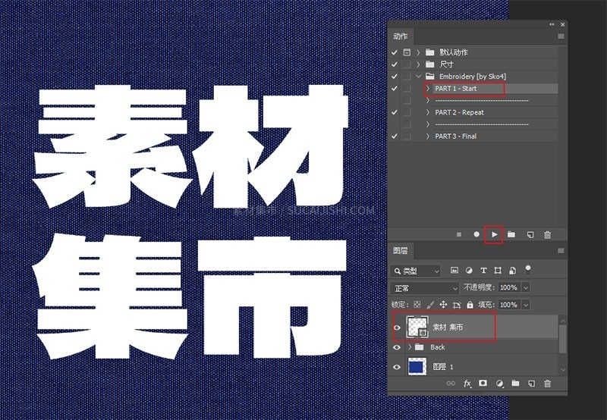Image resolution: width=607 pixels, height=420 pixels.
Task: Lock all with the padlock icon
Action: [470, 305]
